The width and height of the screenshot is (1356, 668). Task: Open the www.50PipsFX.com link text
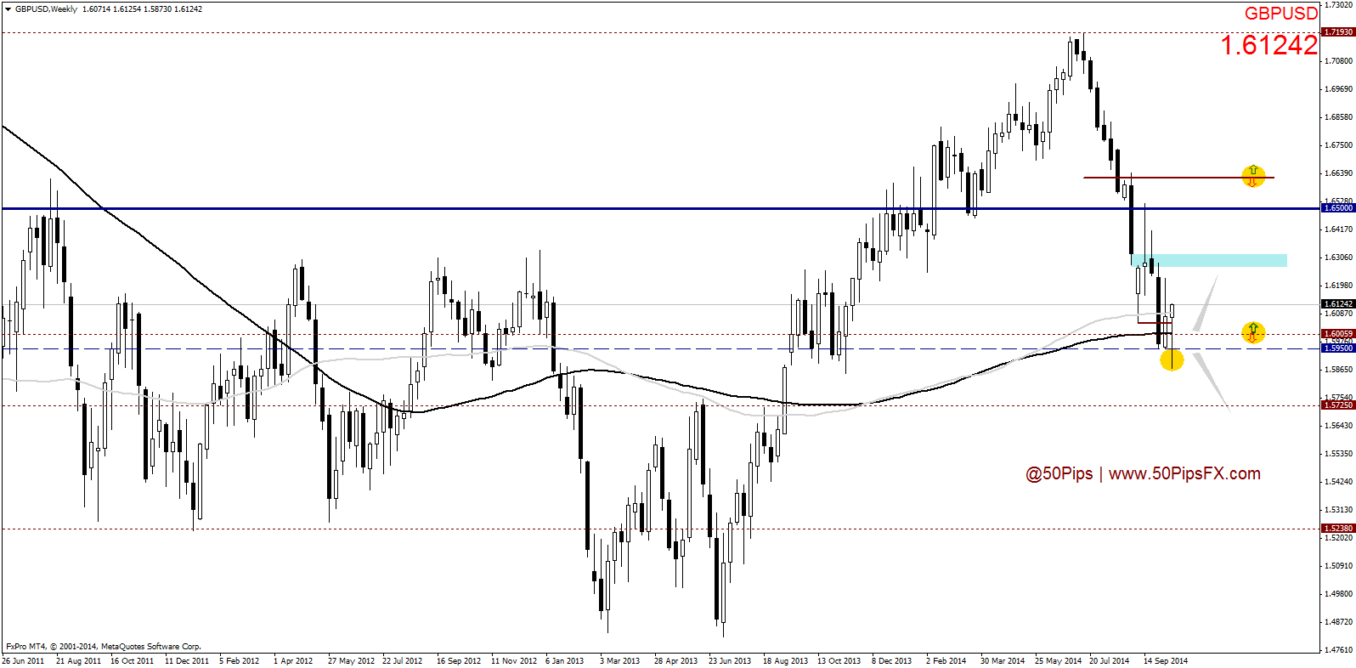point(1184,474)
